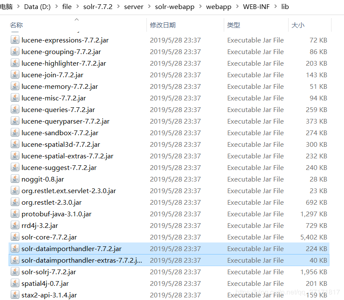The width and height of the screenshot is (344, 300).
Task: Select file name lucene-highlighter-7.7.2.jar
Action: (64, 64)
